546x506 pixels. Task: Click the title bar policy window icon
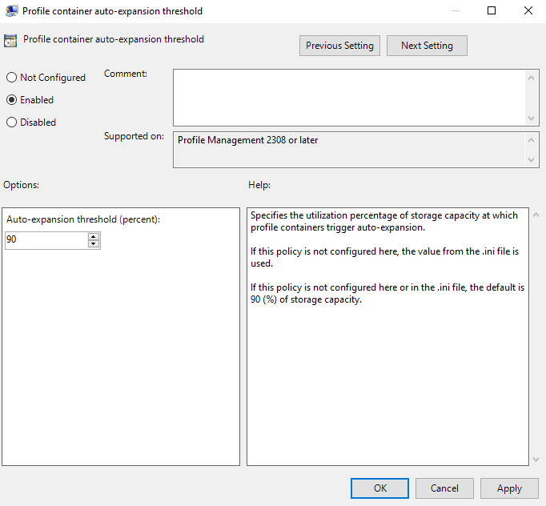(11, 11)
